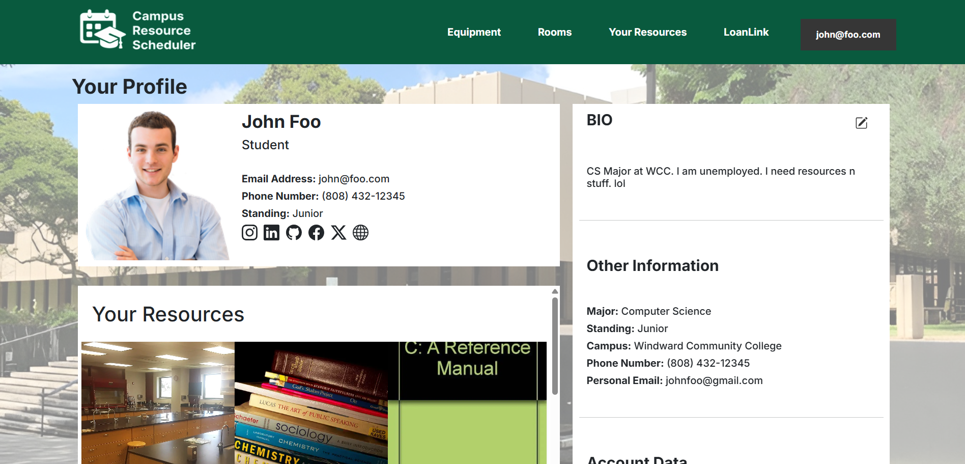Select the laboratory room resource image
Screen dimensions: 965x464
click(x=158, y=402)
